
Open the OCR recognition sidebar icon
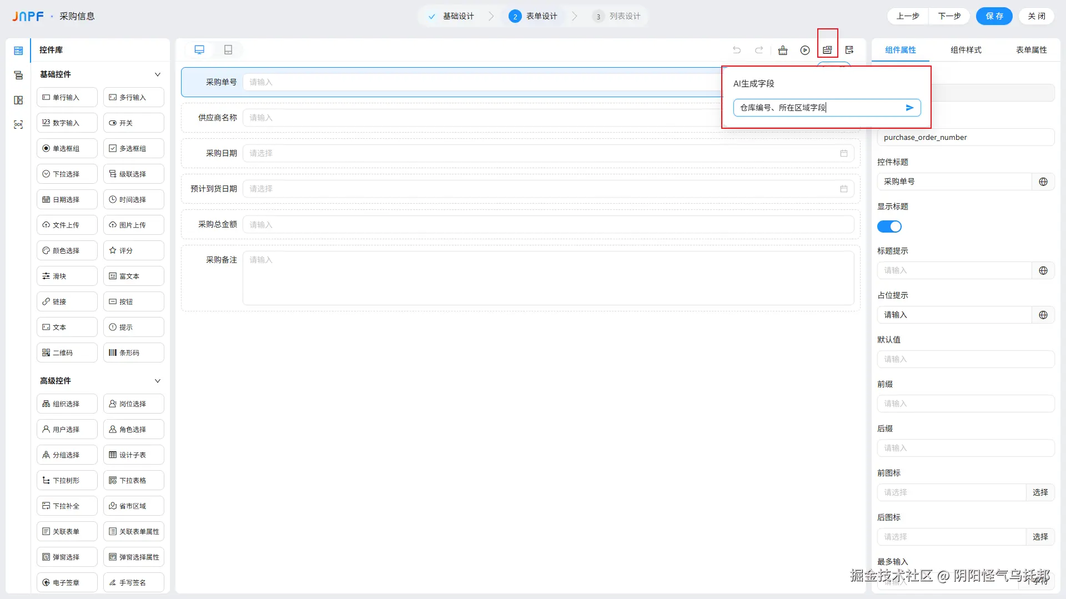tap(18, 124)
